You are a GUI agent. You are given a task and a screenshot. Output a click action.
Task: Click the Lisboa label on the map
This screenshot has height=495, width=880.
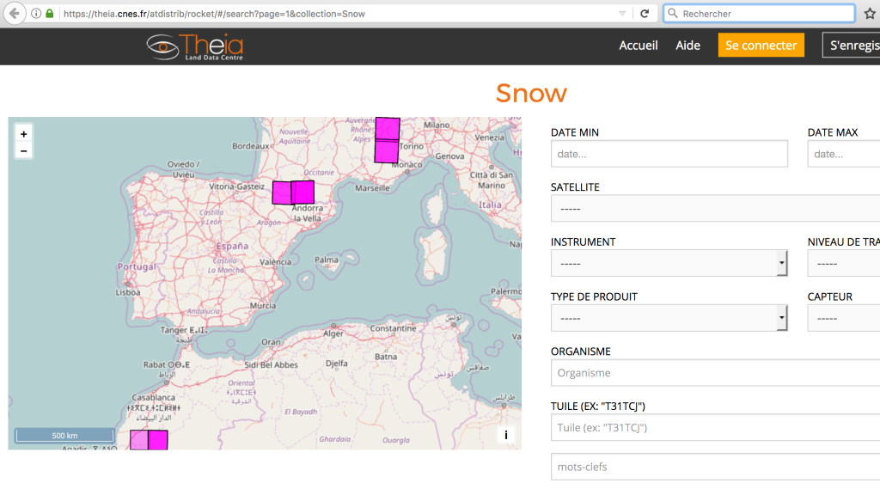(128, 292)
